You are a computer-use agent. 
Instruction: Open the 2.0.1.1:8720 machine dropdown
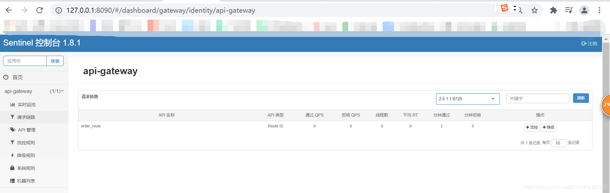(x=468, y=99)
